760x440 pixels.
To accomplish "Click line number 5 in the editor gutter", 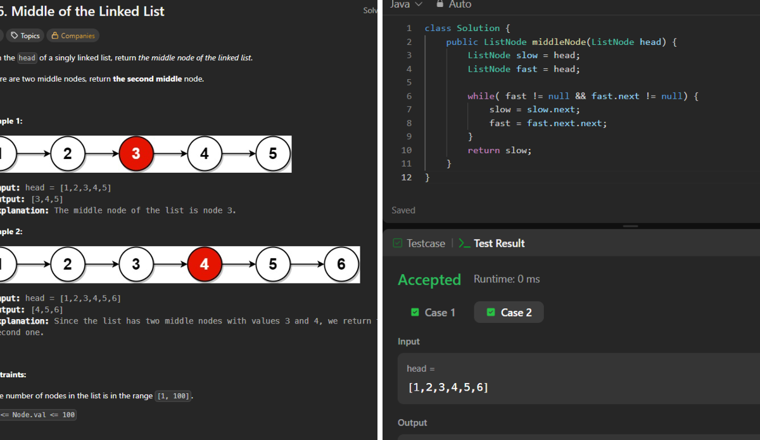I will click(x=409, y=82).
